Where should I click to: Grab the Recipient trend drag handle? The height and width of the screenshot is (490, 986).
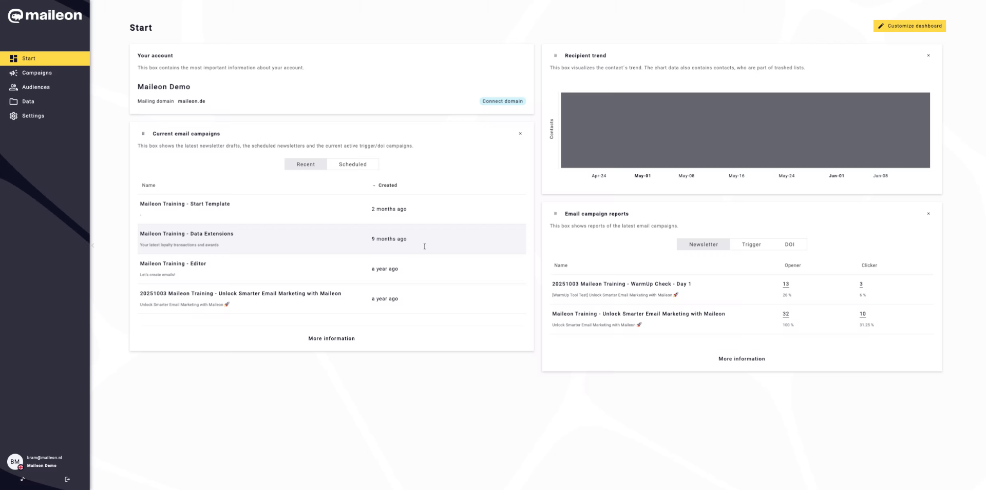[555, 55]
